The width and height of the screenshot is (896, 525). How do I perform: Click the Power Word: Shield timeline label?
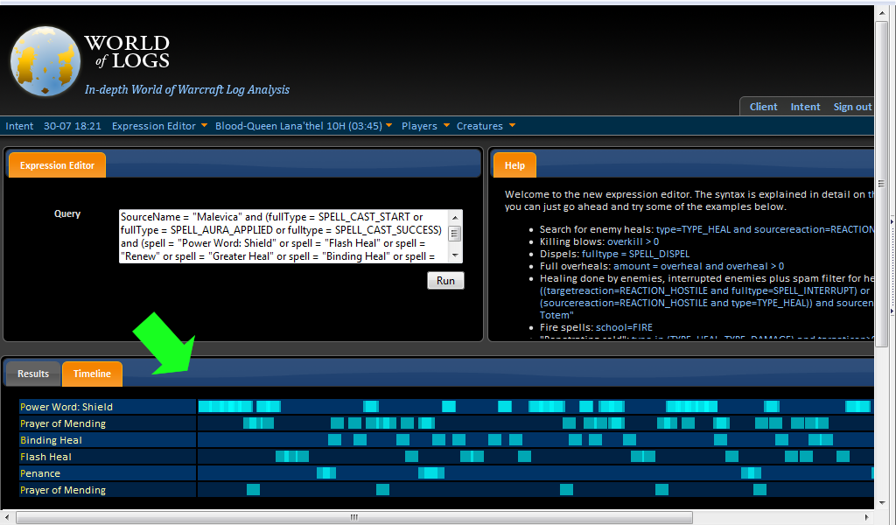66,407
